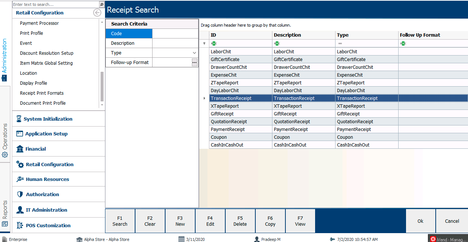Click the IT Administration person icon
The height and width of the screenshot is (242, 468).
tap(20, 210)
